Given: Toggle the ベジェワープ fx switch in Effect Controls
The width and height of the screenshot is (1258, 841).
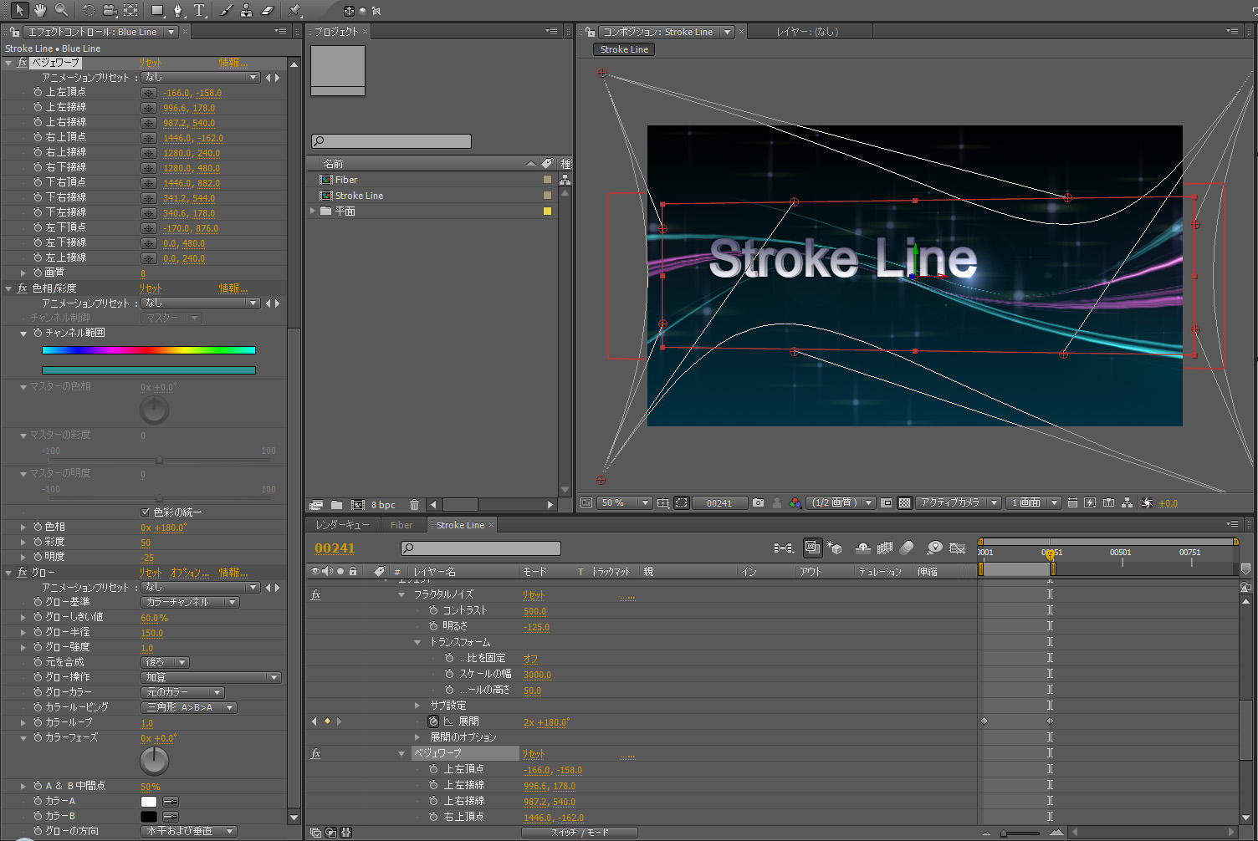Looking at the screenshot, I should (x=22, y=63).
